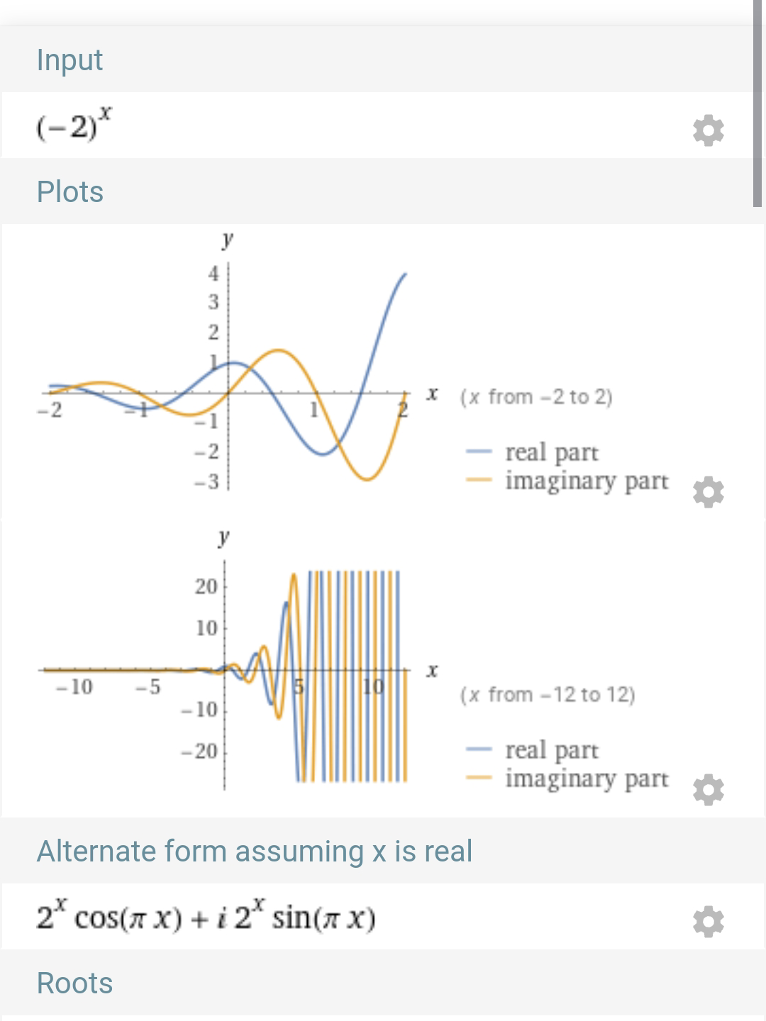Click the (-2)^x input expression
Image resolution: width=766 pixels, height=1021 pixels.
pyautogui.click(x=73, y=127)
